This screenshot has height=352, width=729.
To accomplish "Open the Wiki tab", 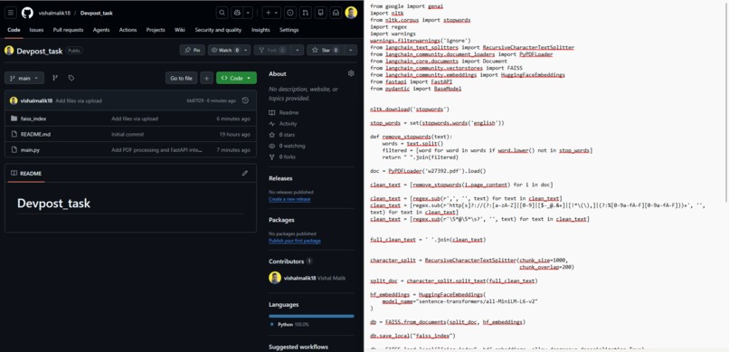I will point(180,30).
